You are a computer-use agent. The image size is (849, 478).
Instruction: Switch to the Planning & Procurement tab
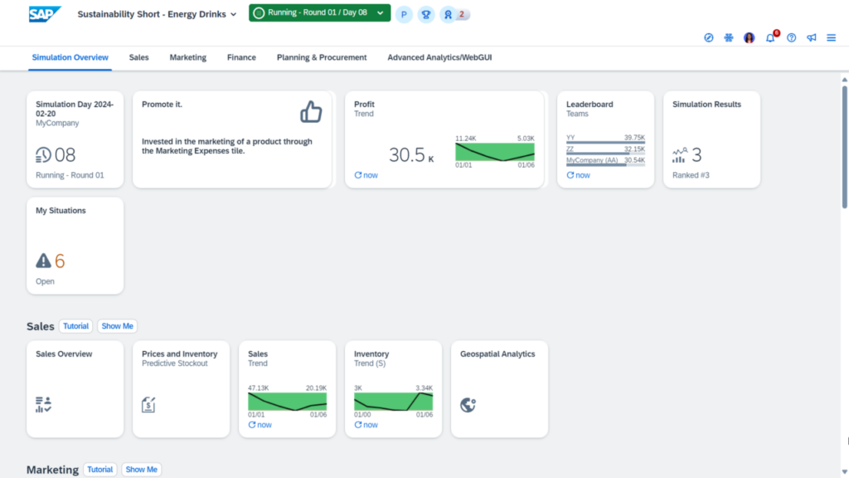point(322,57)
